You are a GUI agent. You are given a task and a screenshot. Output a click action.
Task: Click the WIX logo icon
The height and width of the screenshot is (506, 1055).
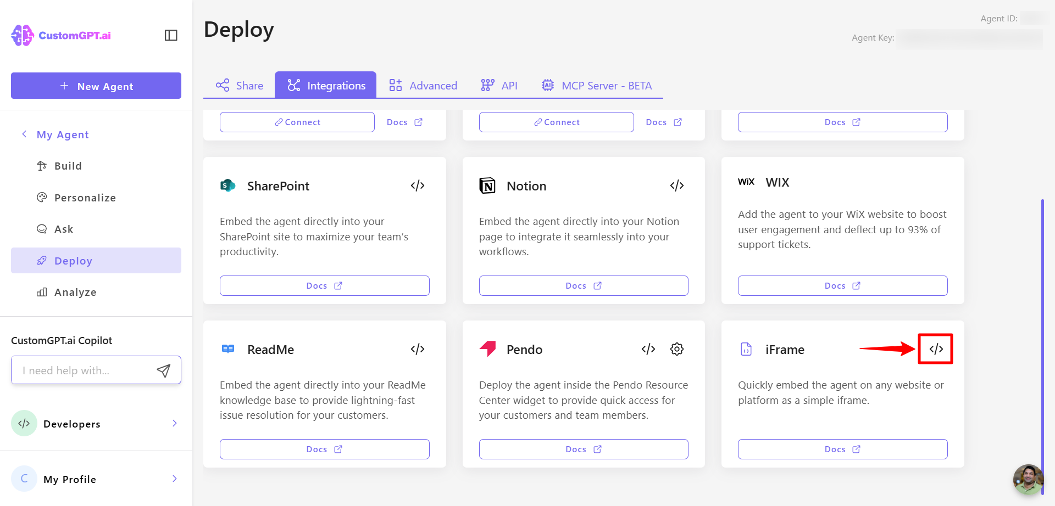tap(746, 182)
